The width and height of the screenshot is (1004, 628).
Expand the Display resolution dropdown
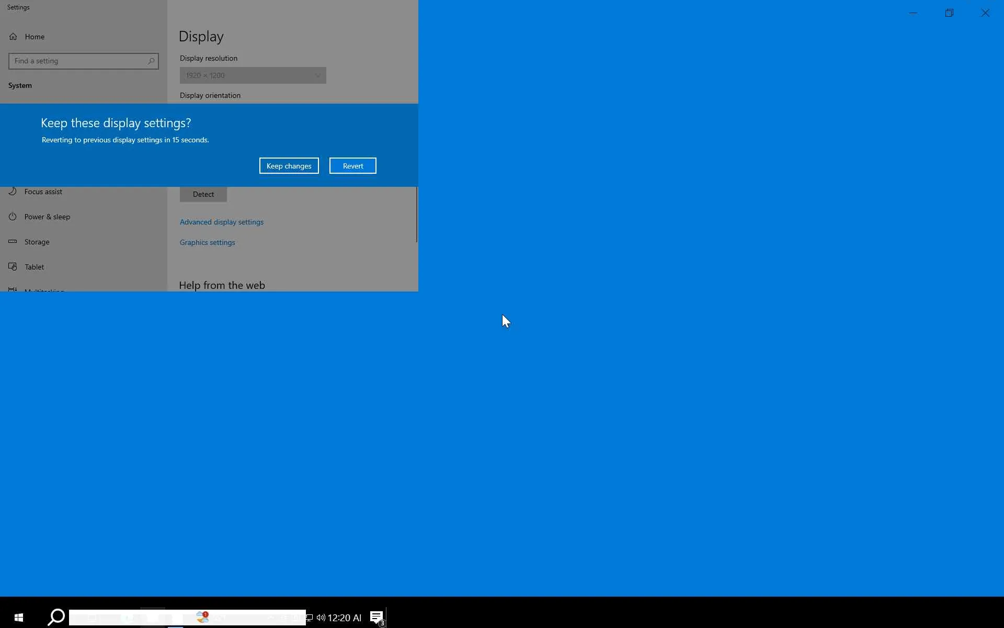pos(253,75)
